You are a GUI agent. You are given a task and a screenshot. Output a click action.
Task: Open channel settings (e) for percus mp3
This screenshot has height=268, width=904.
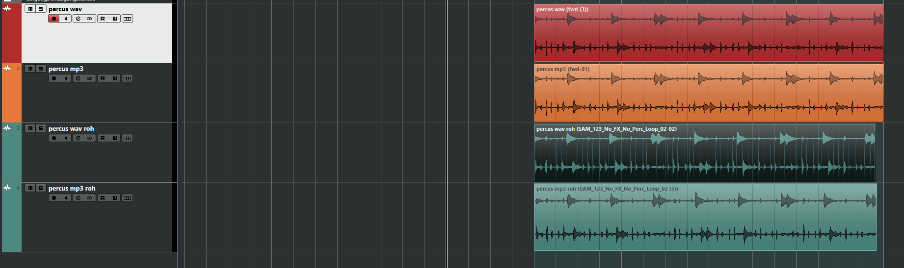tap(79, 78)
